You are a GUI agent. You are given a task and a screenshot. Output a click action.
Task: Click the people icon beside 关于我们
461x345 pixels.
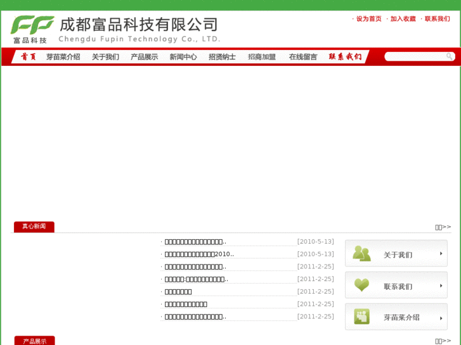361,253
